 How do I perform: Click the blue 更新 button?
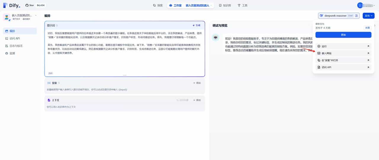click(x=343, y=35)
